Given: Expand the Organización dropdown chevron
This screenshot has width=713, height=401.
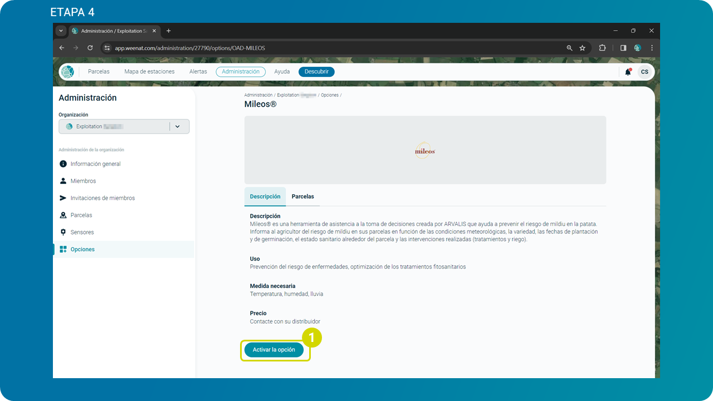Looking at the screenshot, I should 178,126.
